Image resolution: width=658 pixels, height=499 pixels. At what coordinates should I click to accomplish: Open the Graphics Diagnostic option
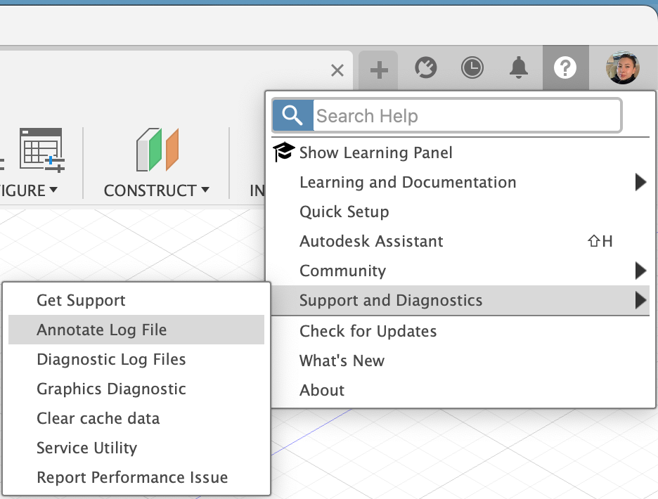111,389
